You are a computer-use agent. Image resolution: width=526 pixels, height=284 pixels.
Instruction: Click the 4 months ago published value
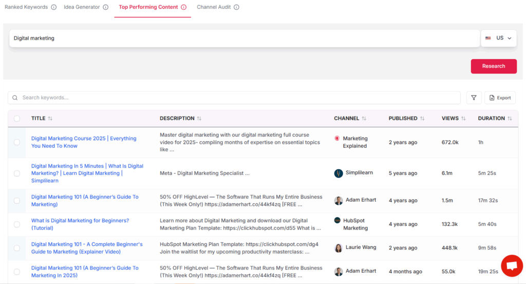coord(405,272)
